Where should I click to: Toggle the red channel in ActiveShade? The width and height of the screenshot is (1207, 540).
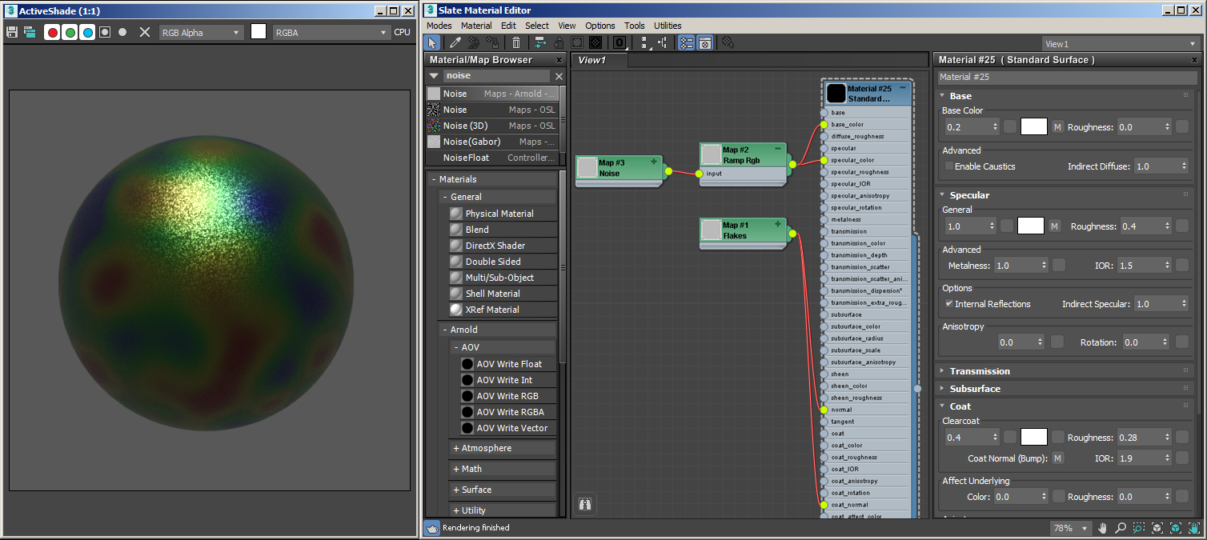(52, 32)
